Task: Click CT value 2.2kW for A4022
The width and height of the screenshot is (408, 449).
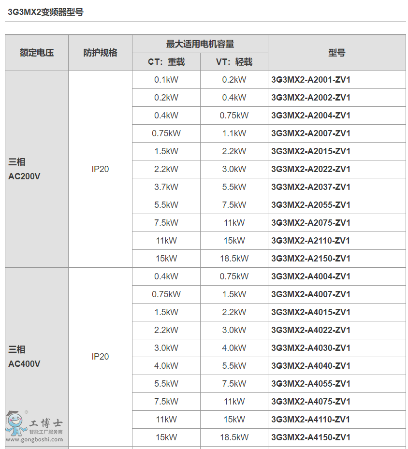Action: (x=166, y=330)
